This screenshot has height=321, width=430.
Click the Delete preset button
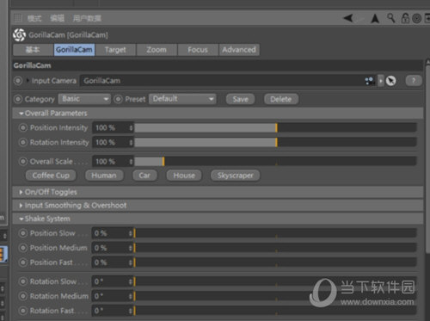pyautogui.click(x=281, y=99)
